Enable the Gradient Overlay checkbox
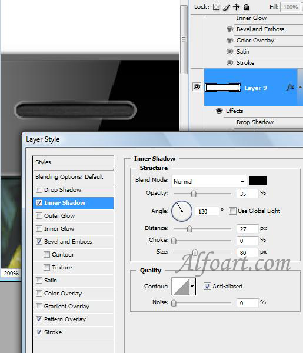303x353 pixels. tap(39, 306)
